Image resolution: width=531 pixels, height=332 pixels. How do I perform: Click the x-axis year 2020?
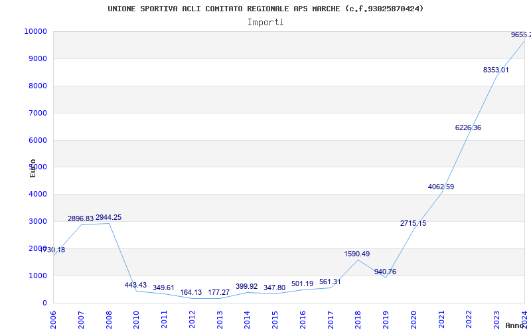click(x=414, y=320)
